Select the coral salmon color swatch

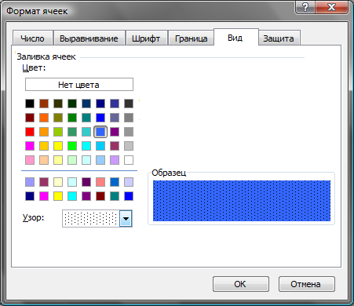(x=100, y=182)
